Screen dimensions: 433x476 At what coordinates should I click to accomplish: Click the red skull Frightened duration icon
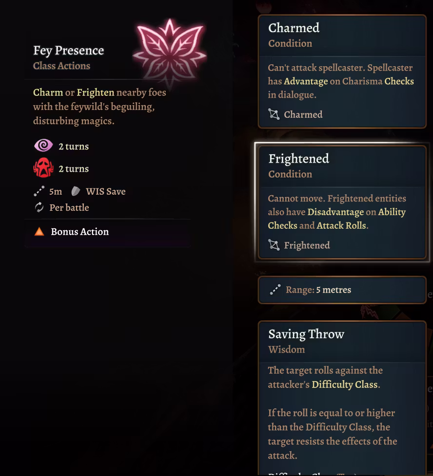[x=43, y=168]
